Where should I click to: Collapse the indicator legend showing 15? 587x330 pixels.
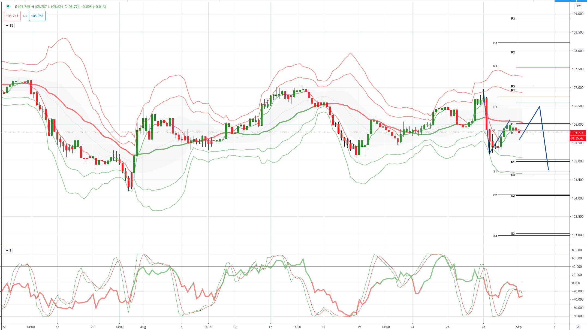coord(10,25)
